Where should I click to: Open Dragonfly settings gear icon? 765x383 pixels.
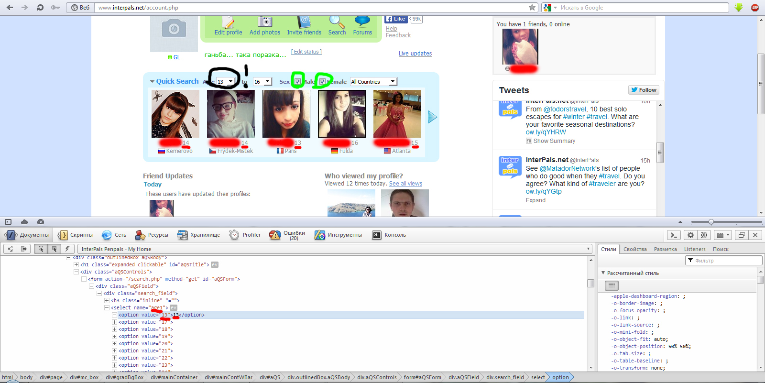click(x=690, y=235)
